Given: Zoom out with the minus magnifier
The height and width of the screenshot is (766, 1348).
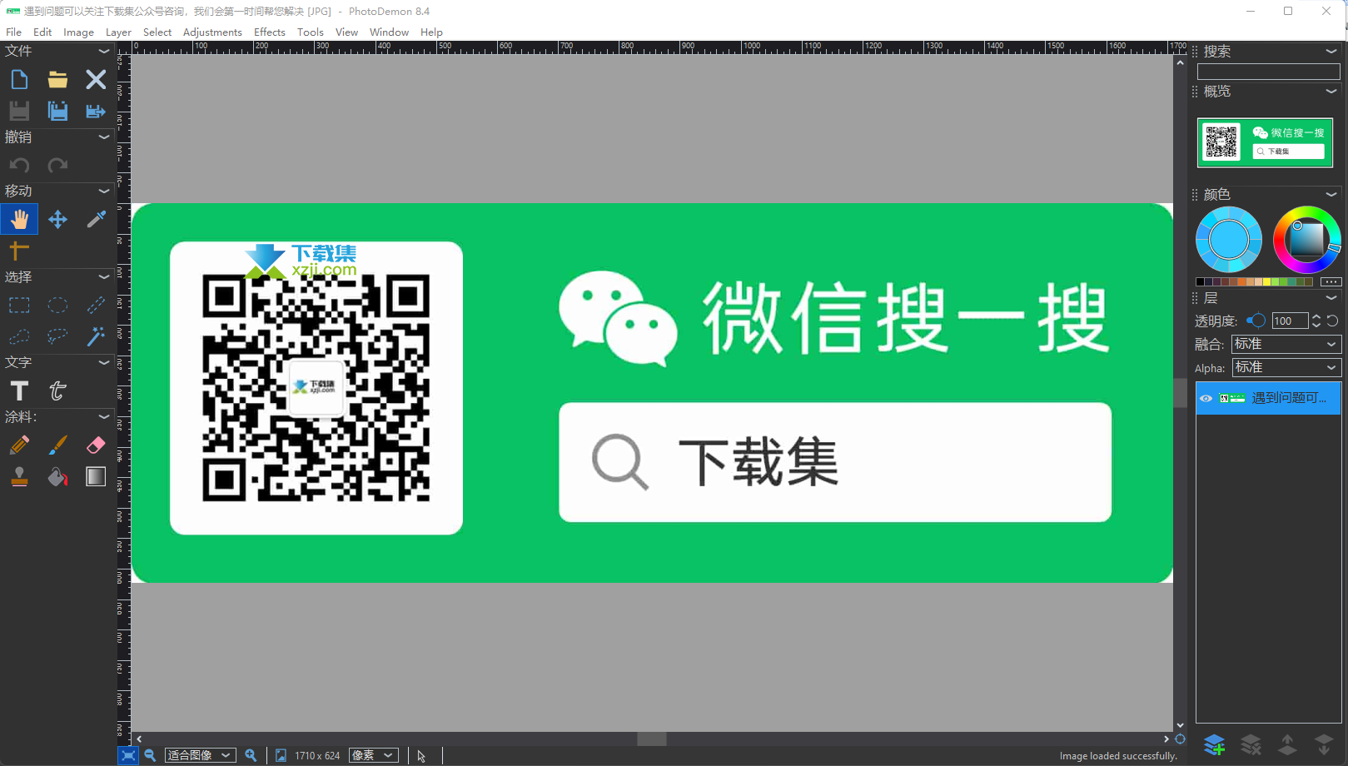Looking at the screenshot, I should tap(150, 755).
